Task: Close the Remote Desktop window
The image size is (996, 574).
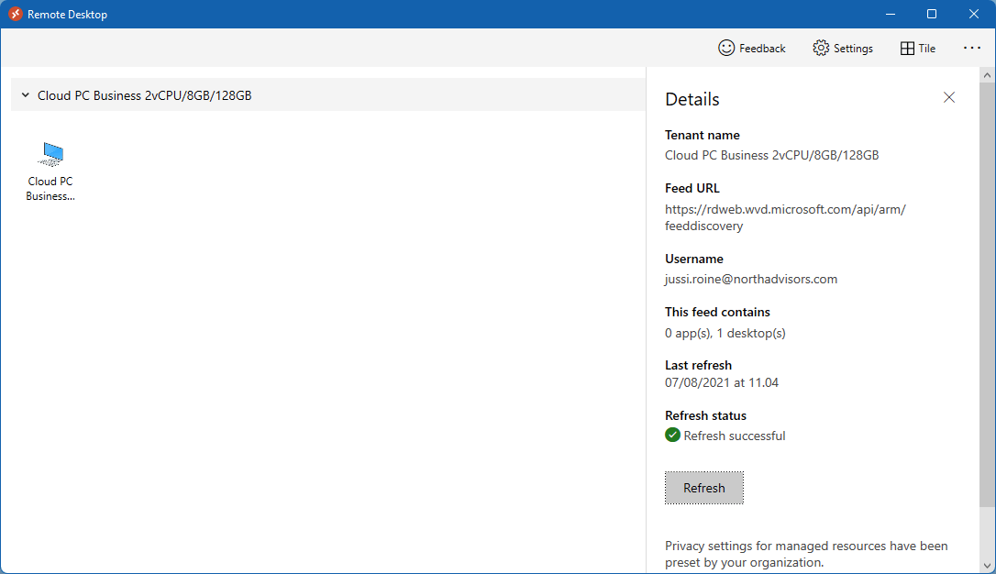Action: (x=973, y=14)
